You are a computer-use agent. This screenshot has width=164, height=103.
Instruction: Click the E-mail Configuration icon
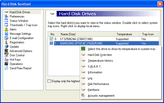pyautogui.click(x=6, y=38)
